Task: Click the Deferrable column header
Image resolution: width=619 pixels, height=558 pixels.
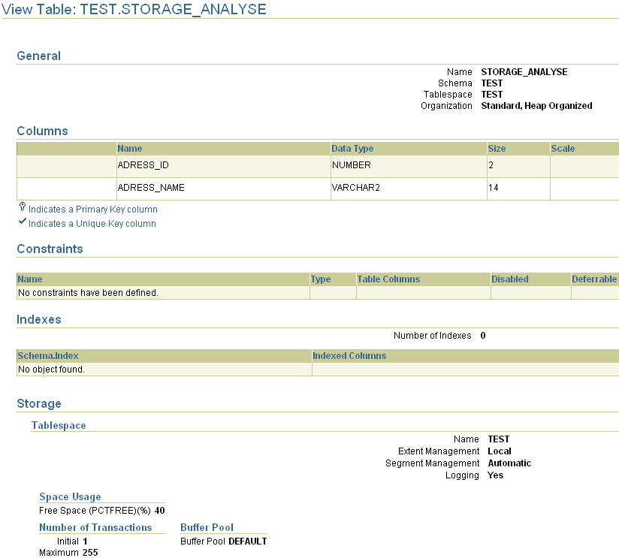Action: point(594,279)
